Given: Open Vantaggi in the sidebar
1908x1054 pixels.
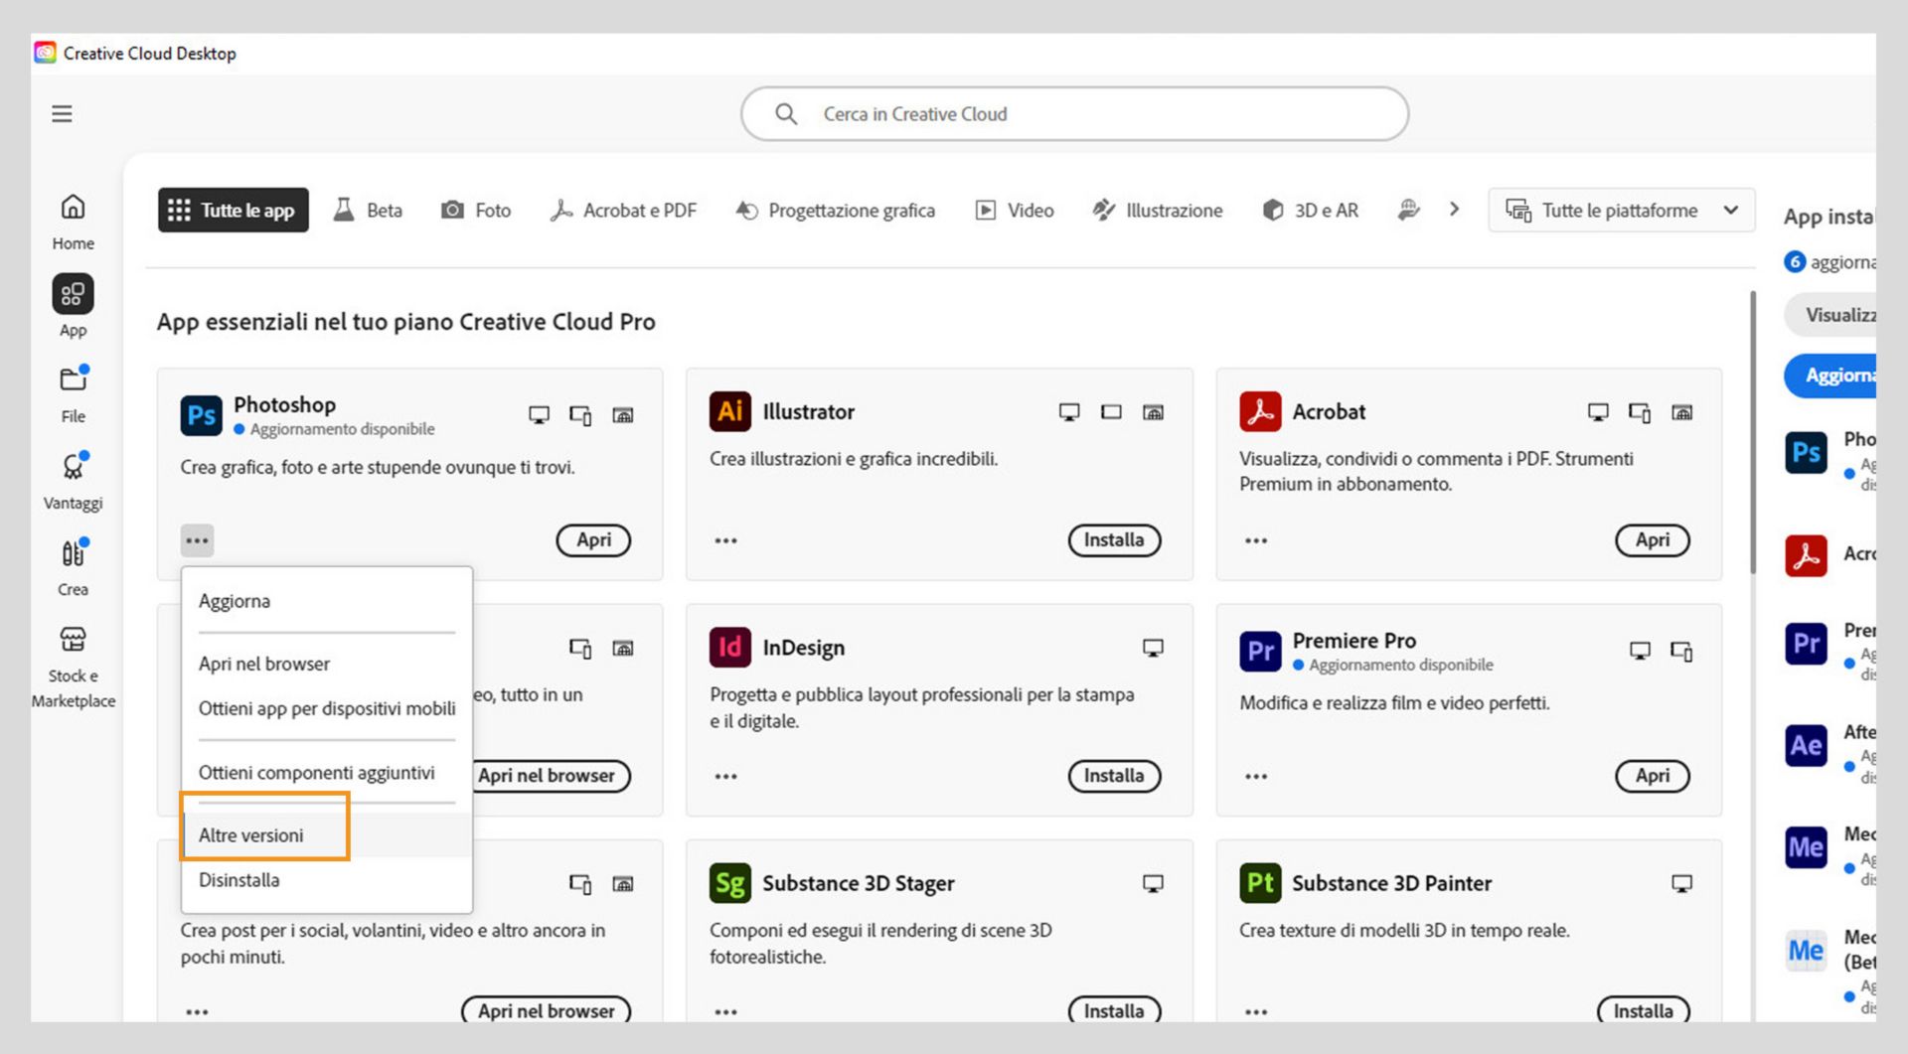Looking at the screenshot, I should (73, 480).
